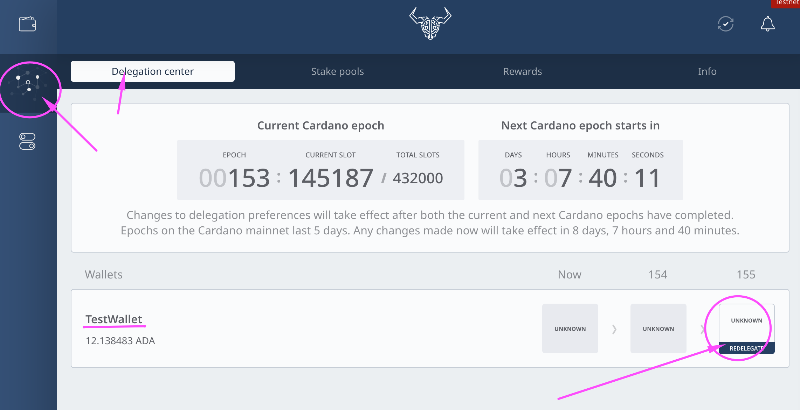The width and height of the screenshot is (800, 410).
Task: Go to the Info tab
Action: (707, 71)
